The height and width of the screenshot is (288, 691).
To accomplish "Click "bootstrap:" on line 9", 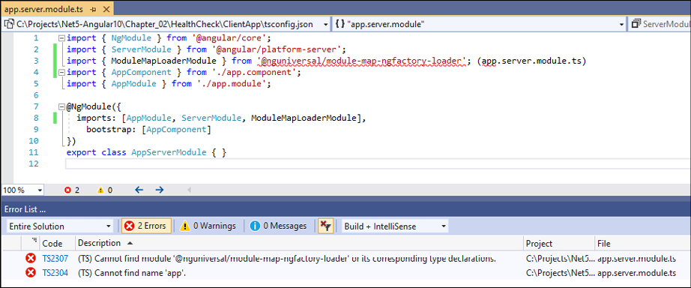I will pos(111,130).
